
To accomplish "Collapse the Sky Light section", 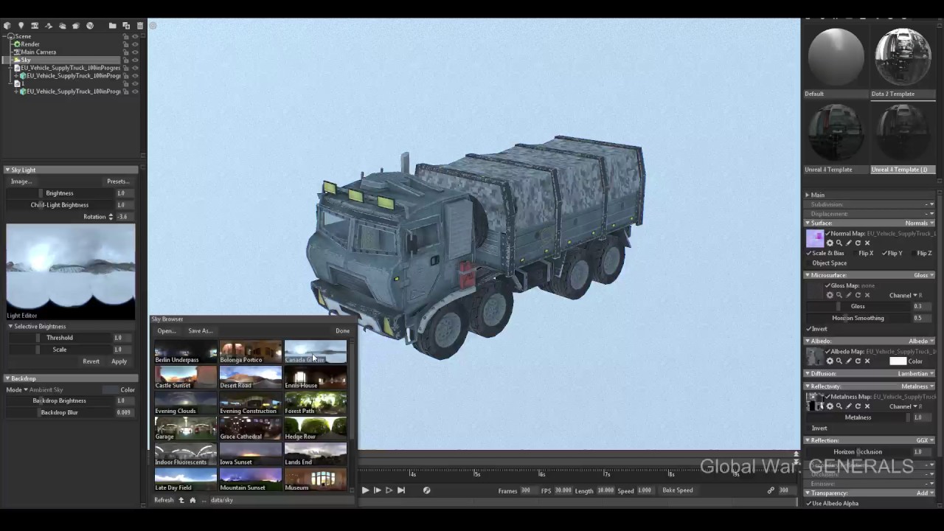I will point(7,170).
